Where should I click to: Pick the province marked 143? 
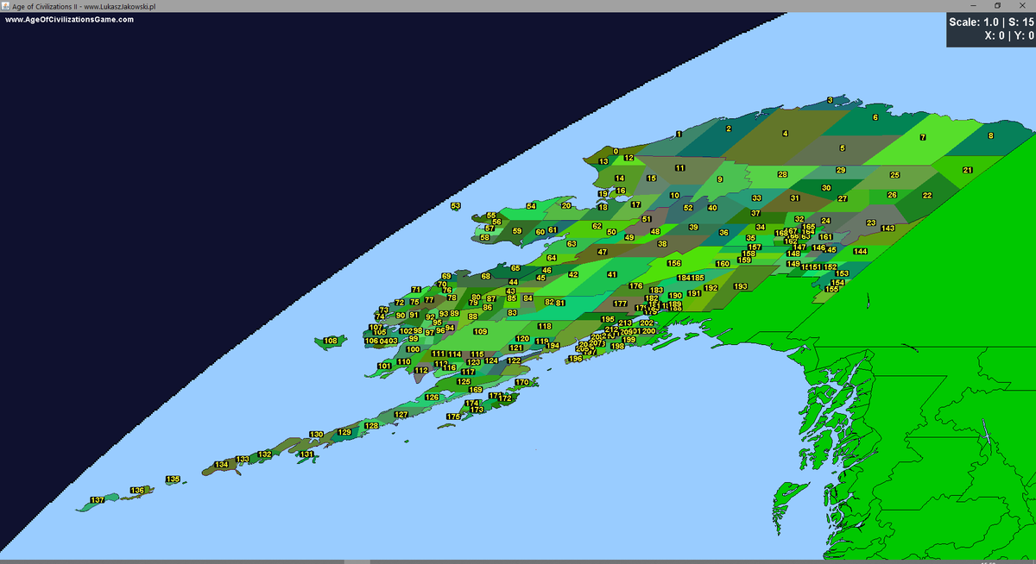tap(888, 229)
